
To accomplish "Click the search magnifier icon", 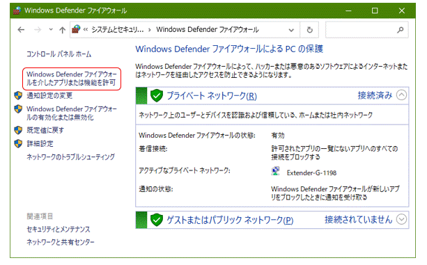I will click(x=400, y=30).
